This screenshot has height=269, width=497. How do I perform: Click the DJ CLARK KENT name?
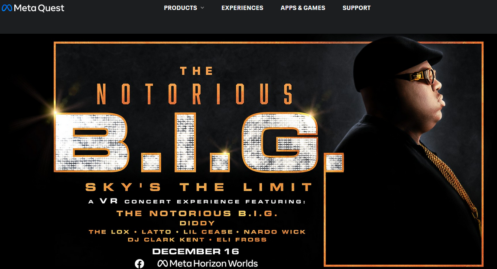tap(166, 240)
